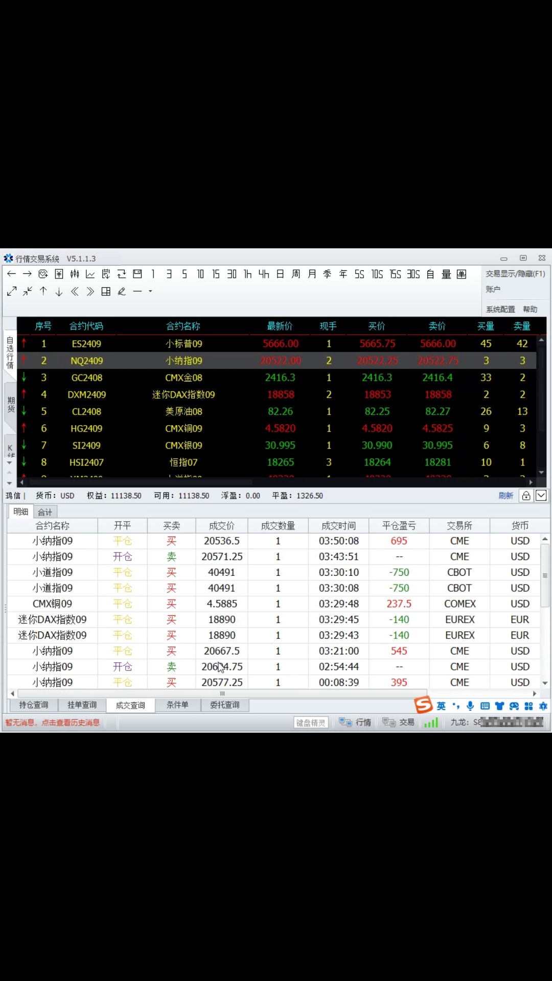This screenshot has height=981, width=552.
Task: Open the 委托查询 tab
Action: pos(225,705)
